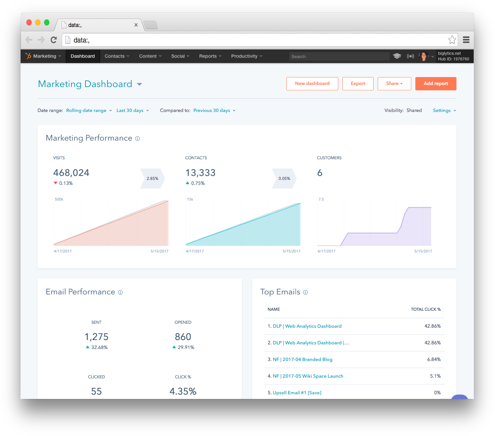Click the 0.05% conversion arrow badge
This screenshot has width=495, height=436.
(284, 178)
